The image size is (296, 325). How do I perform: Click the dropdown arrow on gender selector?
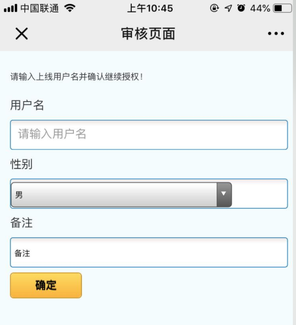click(x=224, y=194)
